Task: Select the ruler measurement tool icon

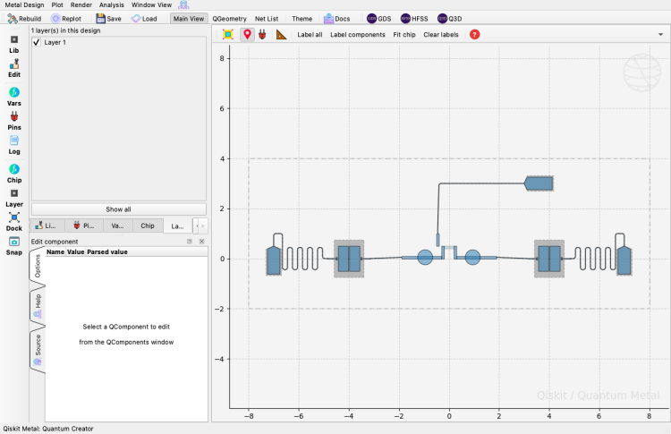Action: (x=281, y=34)
